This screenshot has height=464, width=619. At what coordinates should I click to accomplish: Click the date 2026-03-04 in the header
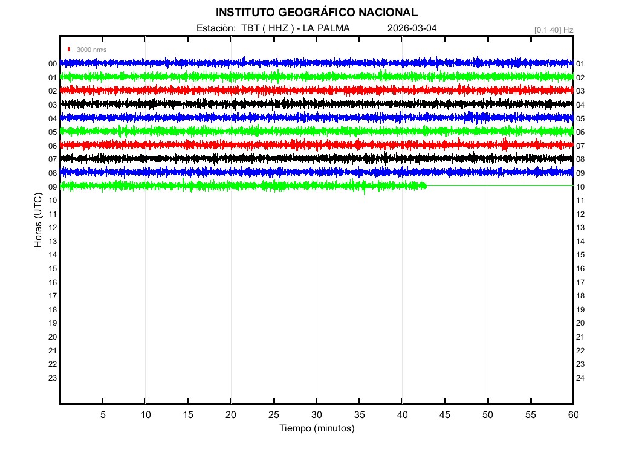point(412,28)
